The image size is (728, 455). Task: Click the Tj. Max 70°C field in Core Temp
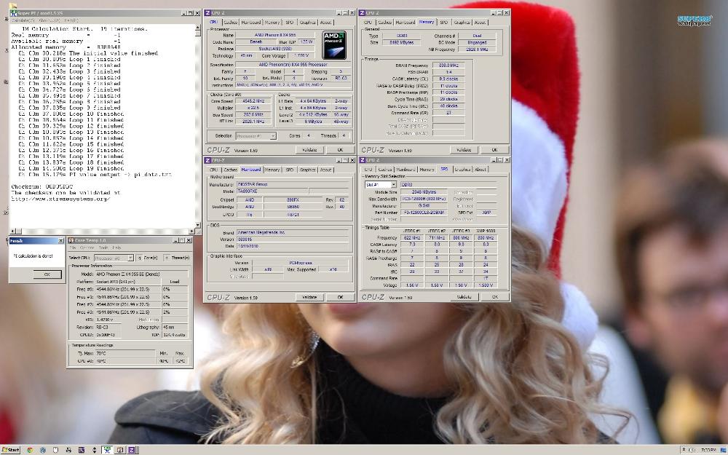pyautogui.click(x=125, y=353)
